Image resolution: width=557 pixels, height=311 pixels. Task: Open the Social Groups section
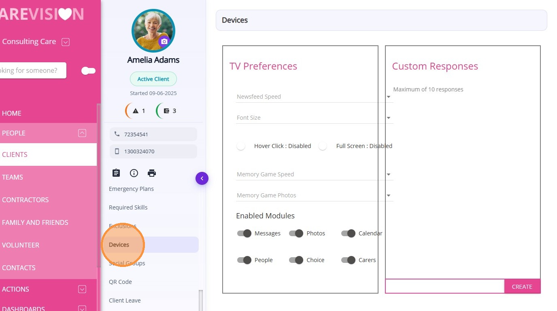coord(127,263)
